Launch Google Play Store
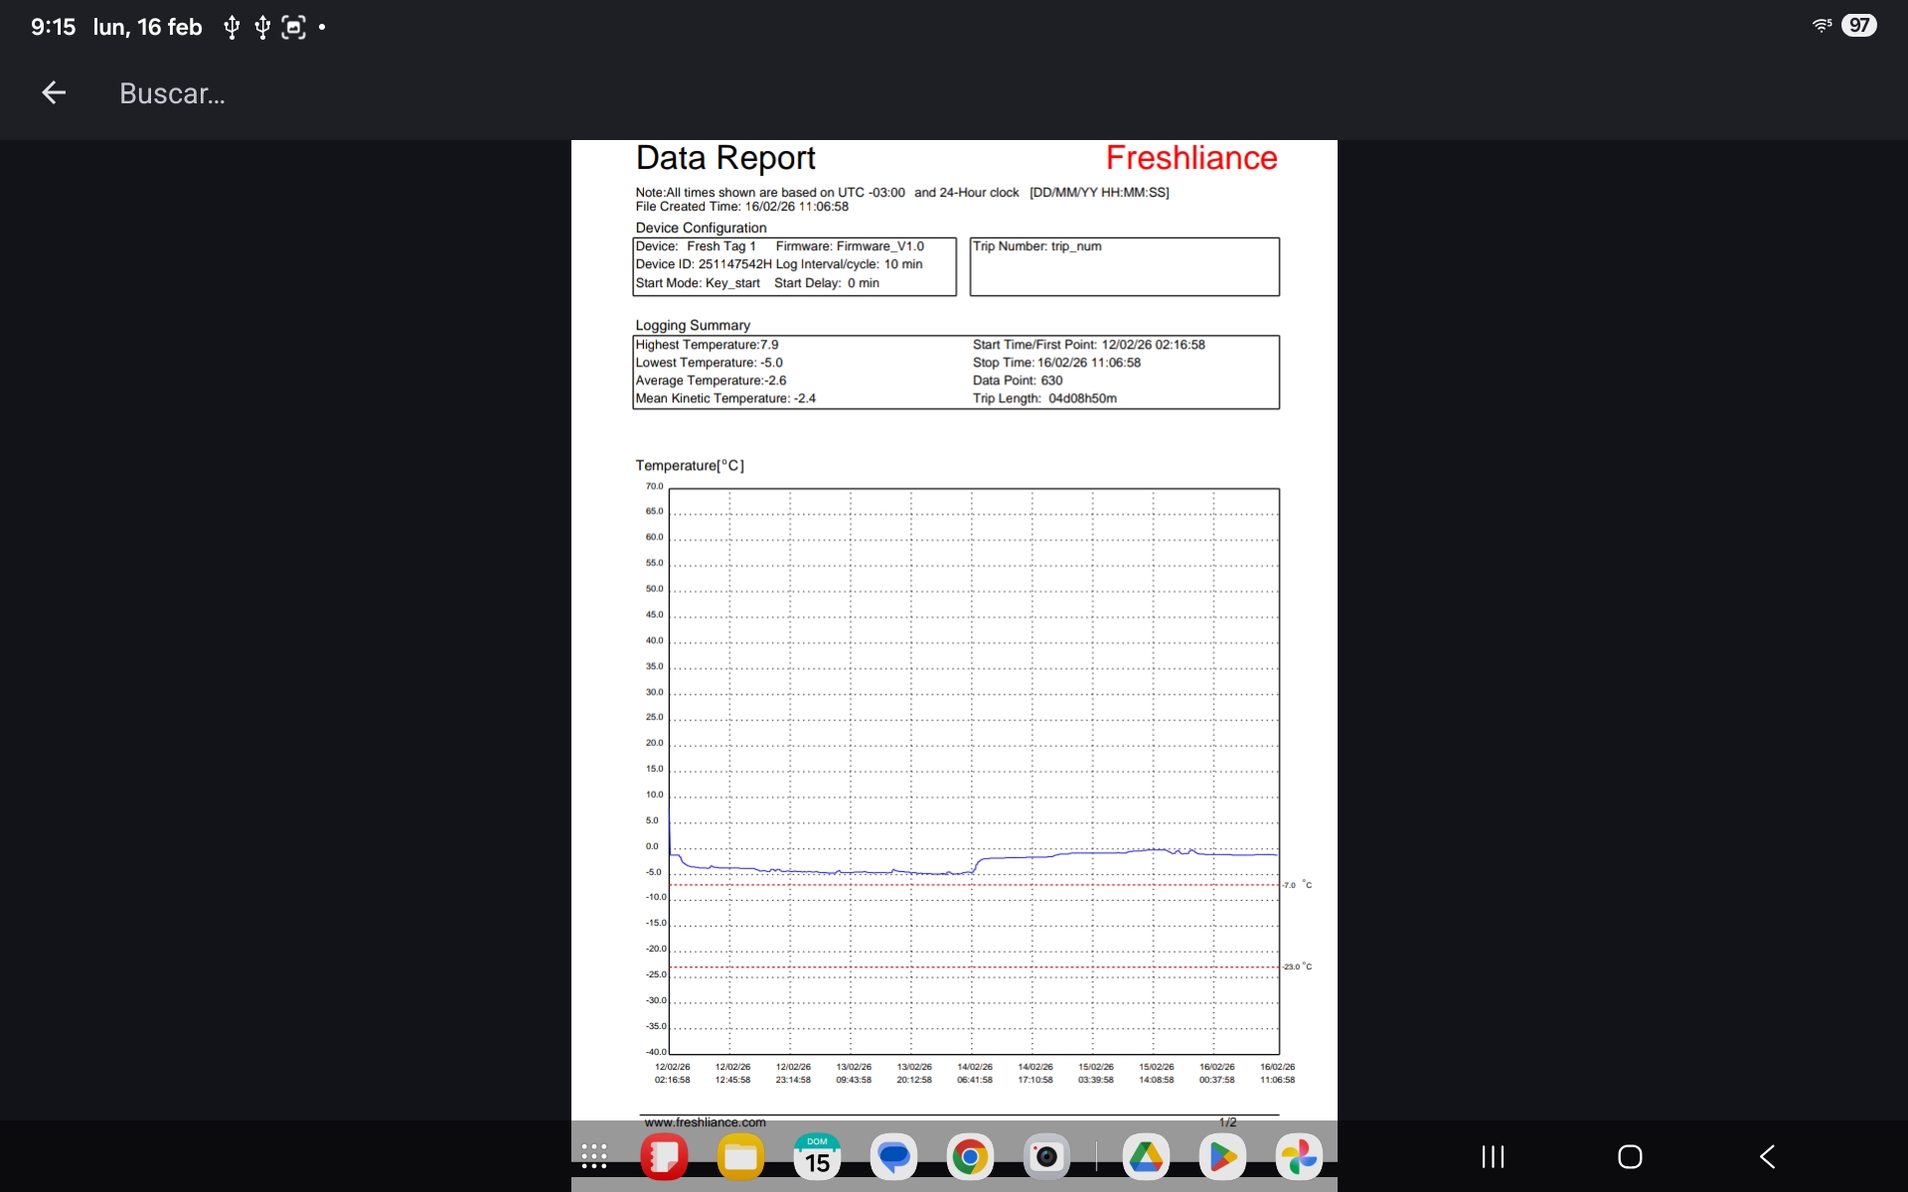Image resolution: width=1908 pixels, height=1192 pixels. (x=1222, y=1156)
